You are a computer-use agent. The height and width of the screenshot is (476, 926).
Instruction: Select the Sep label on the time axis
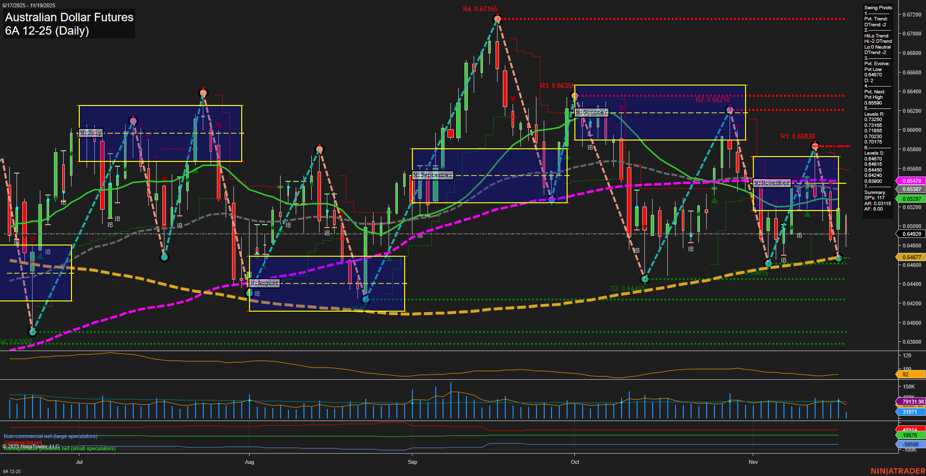(412, 462)
